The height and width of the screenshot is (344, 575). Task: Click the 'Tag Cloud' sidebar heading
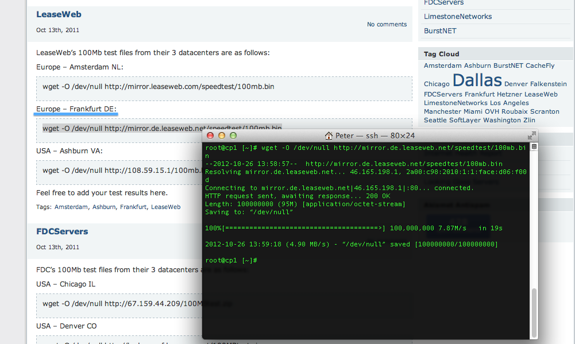[442, 54]
